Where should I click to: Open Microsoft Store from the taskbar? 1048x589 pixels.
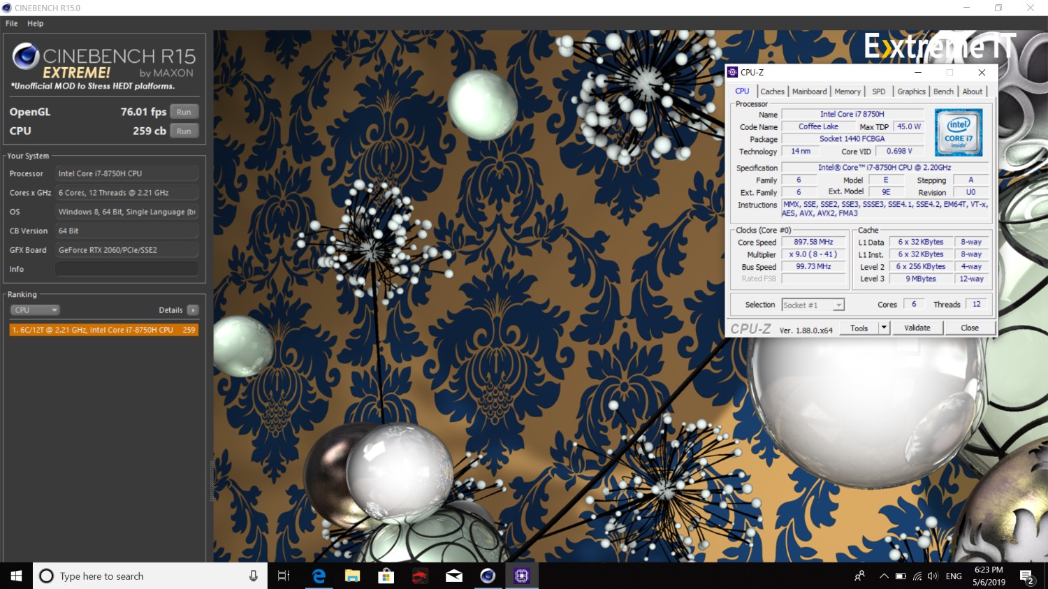point(386,576)
